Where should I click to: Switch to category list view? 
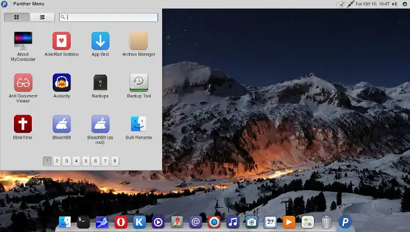tap(42, 17)
